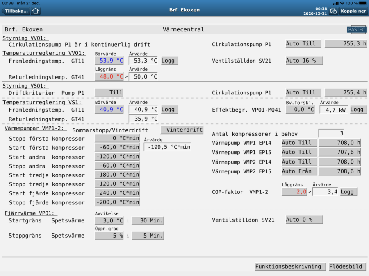The image size is (369, 276).
Task: Edit Start andra kompressor -120,0 value
Action: tap(117, 156)
